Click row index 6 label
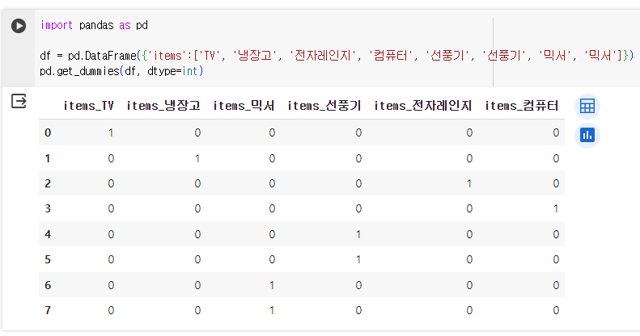640x336 pixels. coord(48,285)
